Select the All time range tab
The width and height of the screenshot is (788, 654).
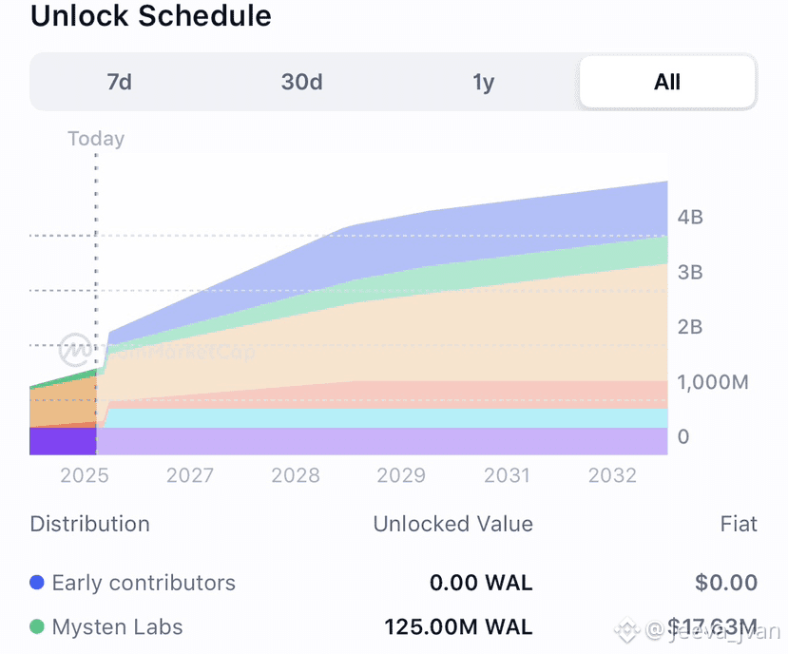(667, 82)
